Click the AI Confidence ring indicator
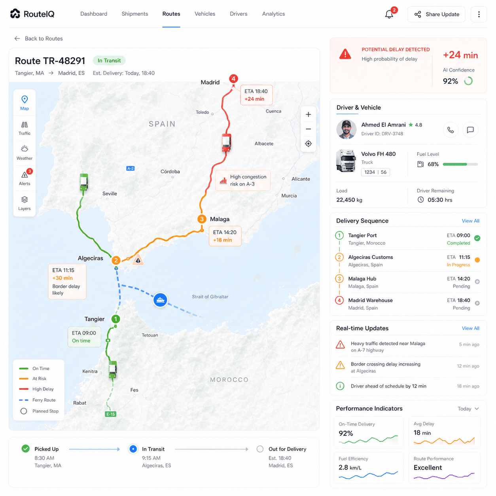The height and width of the screenshot is (496, 496). coord(468,81)
